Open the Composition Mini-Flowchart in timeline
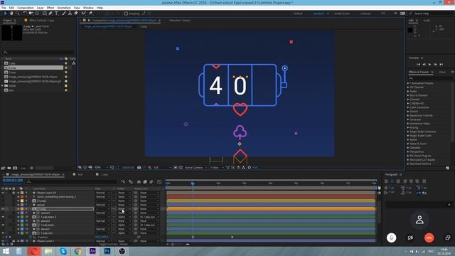 123,182
